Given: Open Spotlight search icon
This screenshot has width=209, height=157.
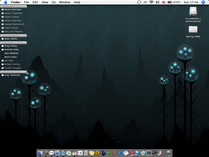Looking at the screenshot, I should (203, 2).
